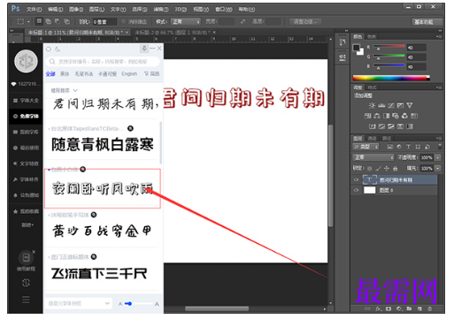Toggle lock image pixels brush icon
Viewport: 454px width, 319px height.
coord(378,169)
